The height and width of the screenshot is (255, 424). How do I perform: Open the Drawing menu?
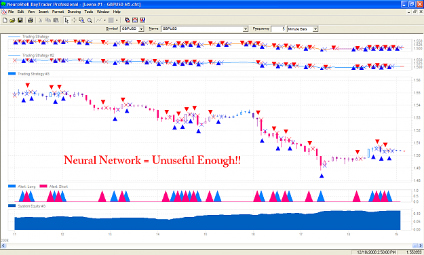click(74, 12)
